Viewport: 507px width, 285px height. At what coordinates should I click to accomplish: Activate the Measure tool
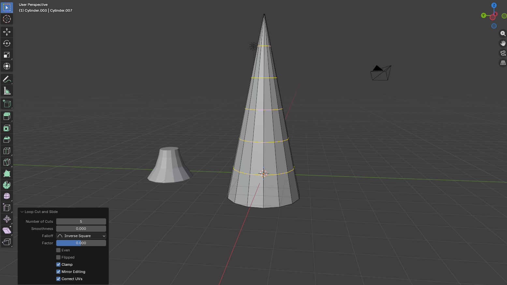7,91
